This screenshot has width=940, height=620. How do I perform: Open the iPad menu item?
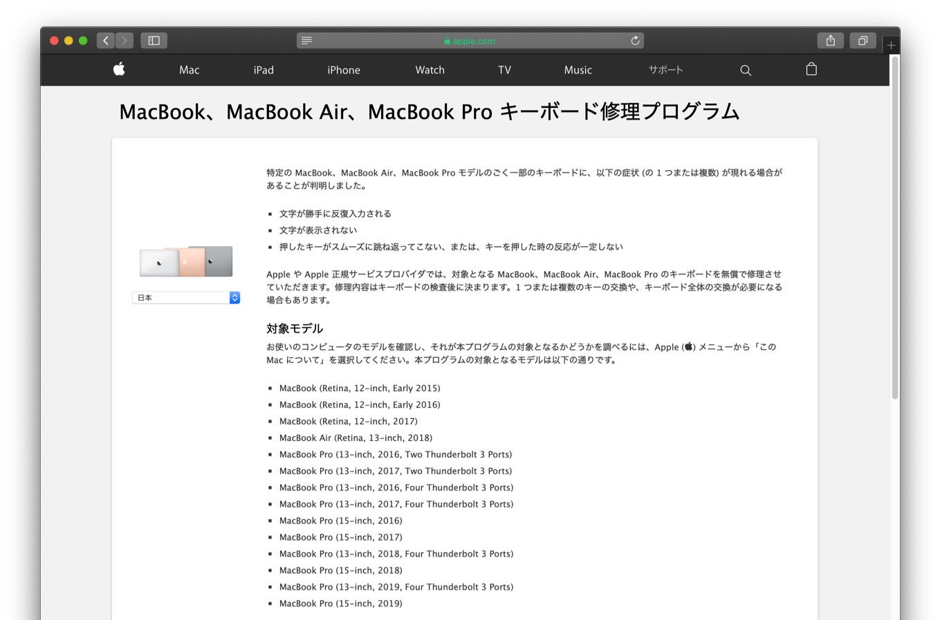pyautogui.click(x=264, y=70)
